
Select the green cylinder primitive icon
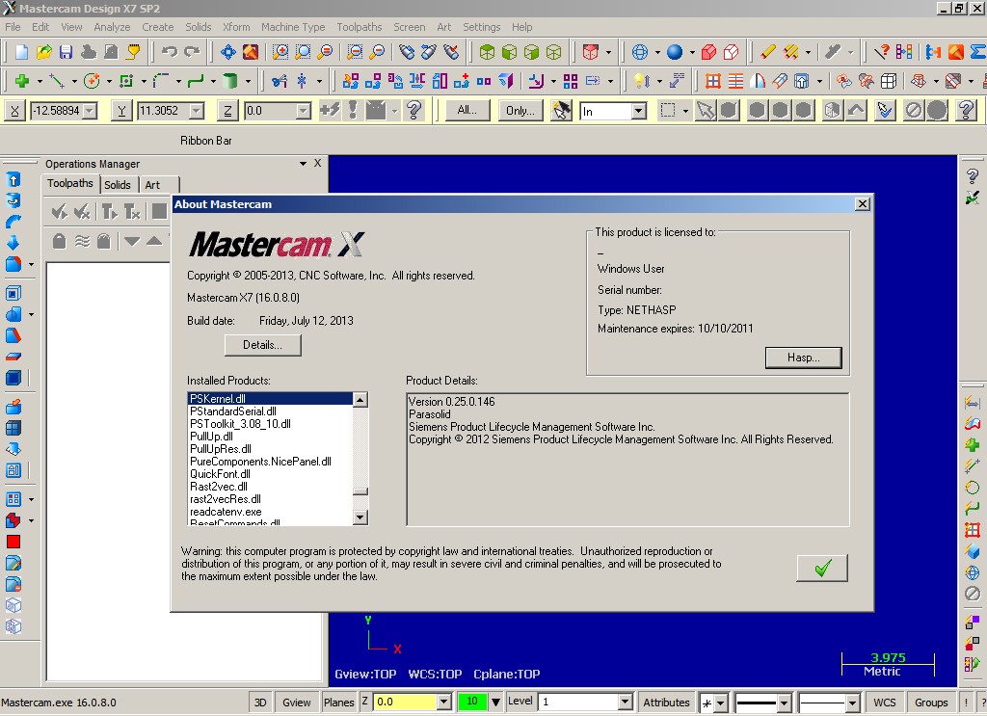230,81
